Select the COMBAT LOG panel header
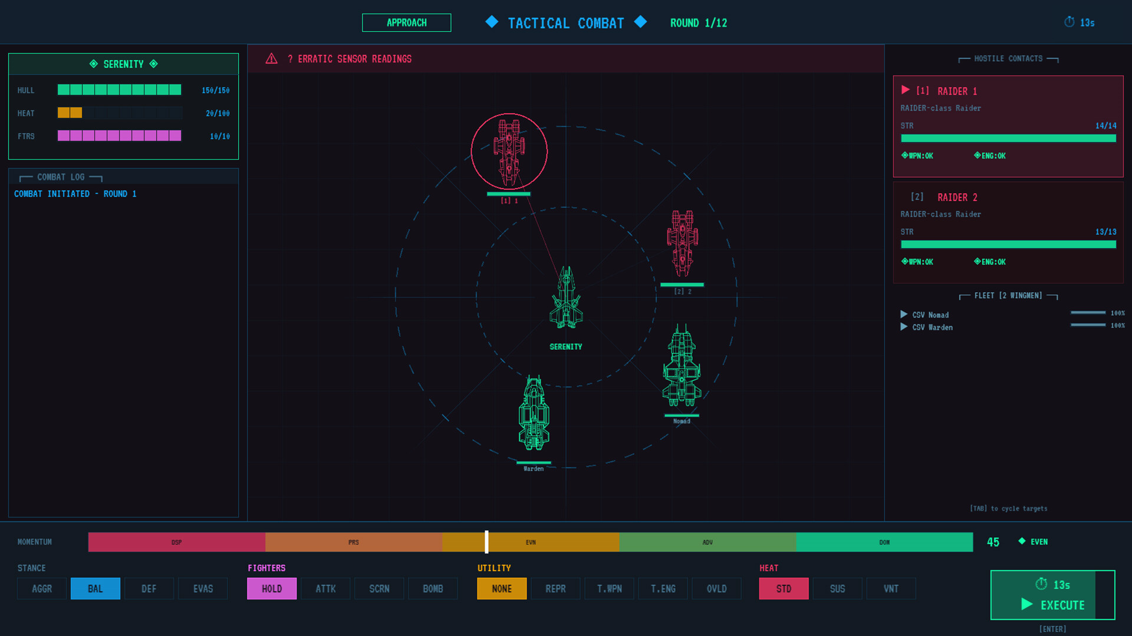This screenshot has width=1132, height=636. 61,176
